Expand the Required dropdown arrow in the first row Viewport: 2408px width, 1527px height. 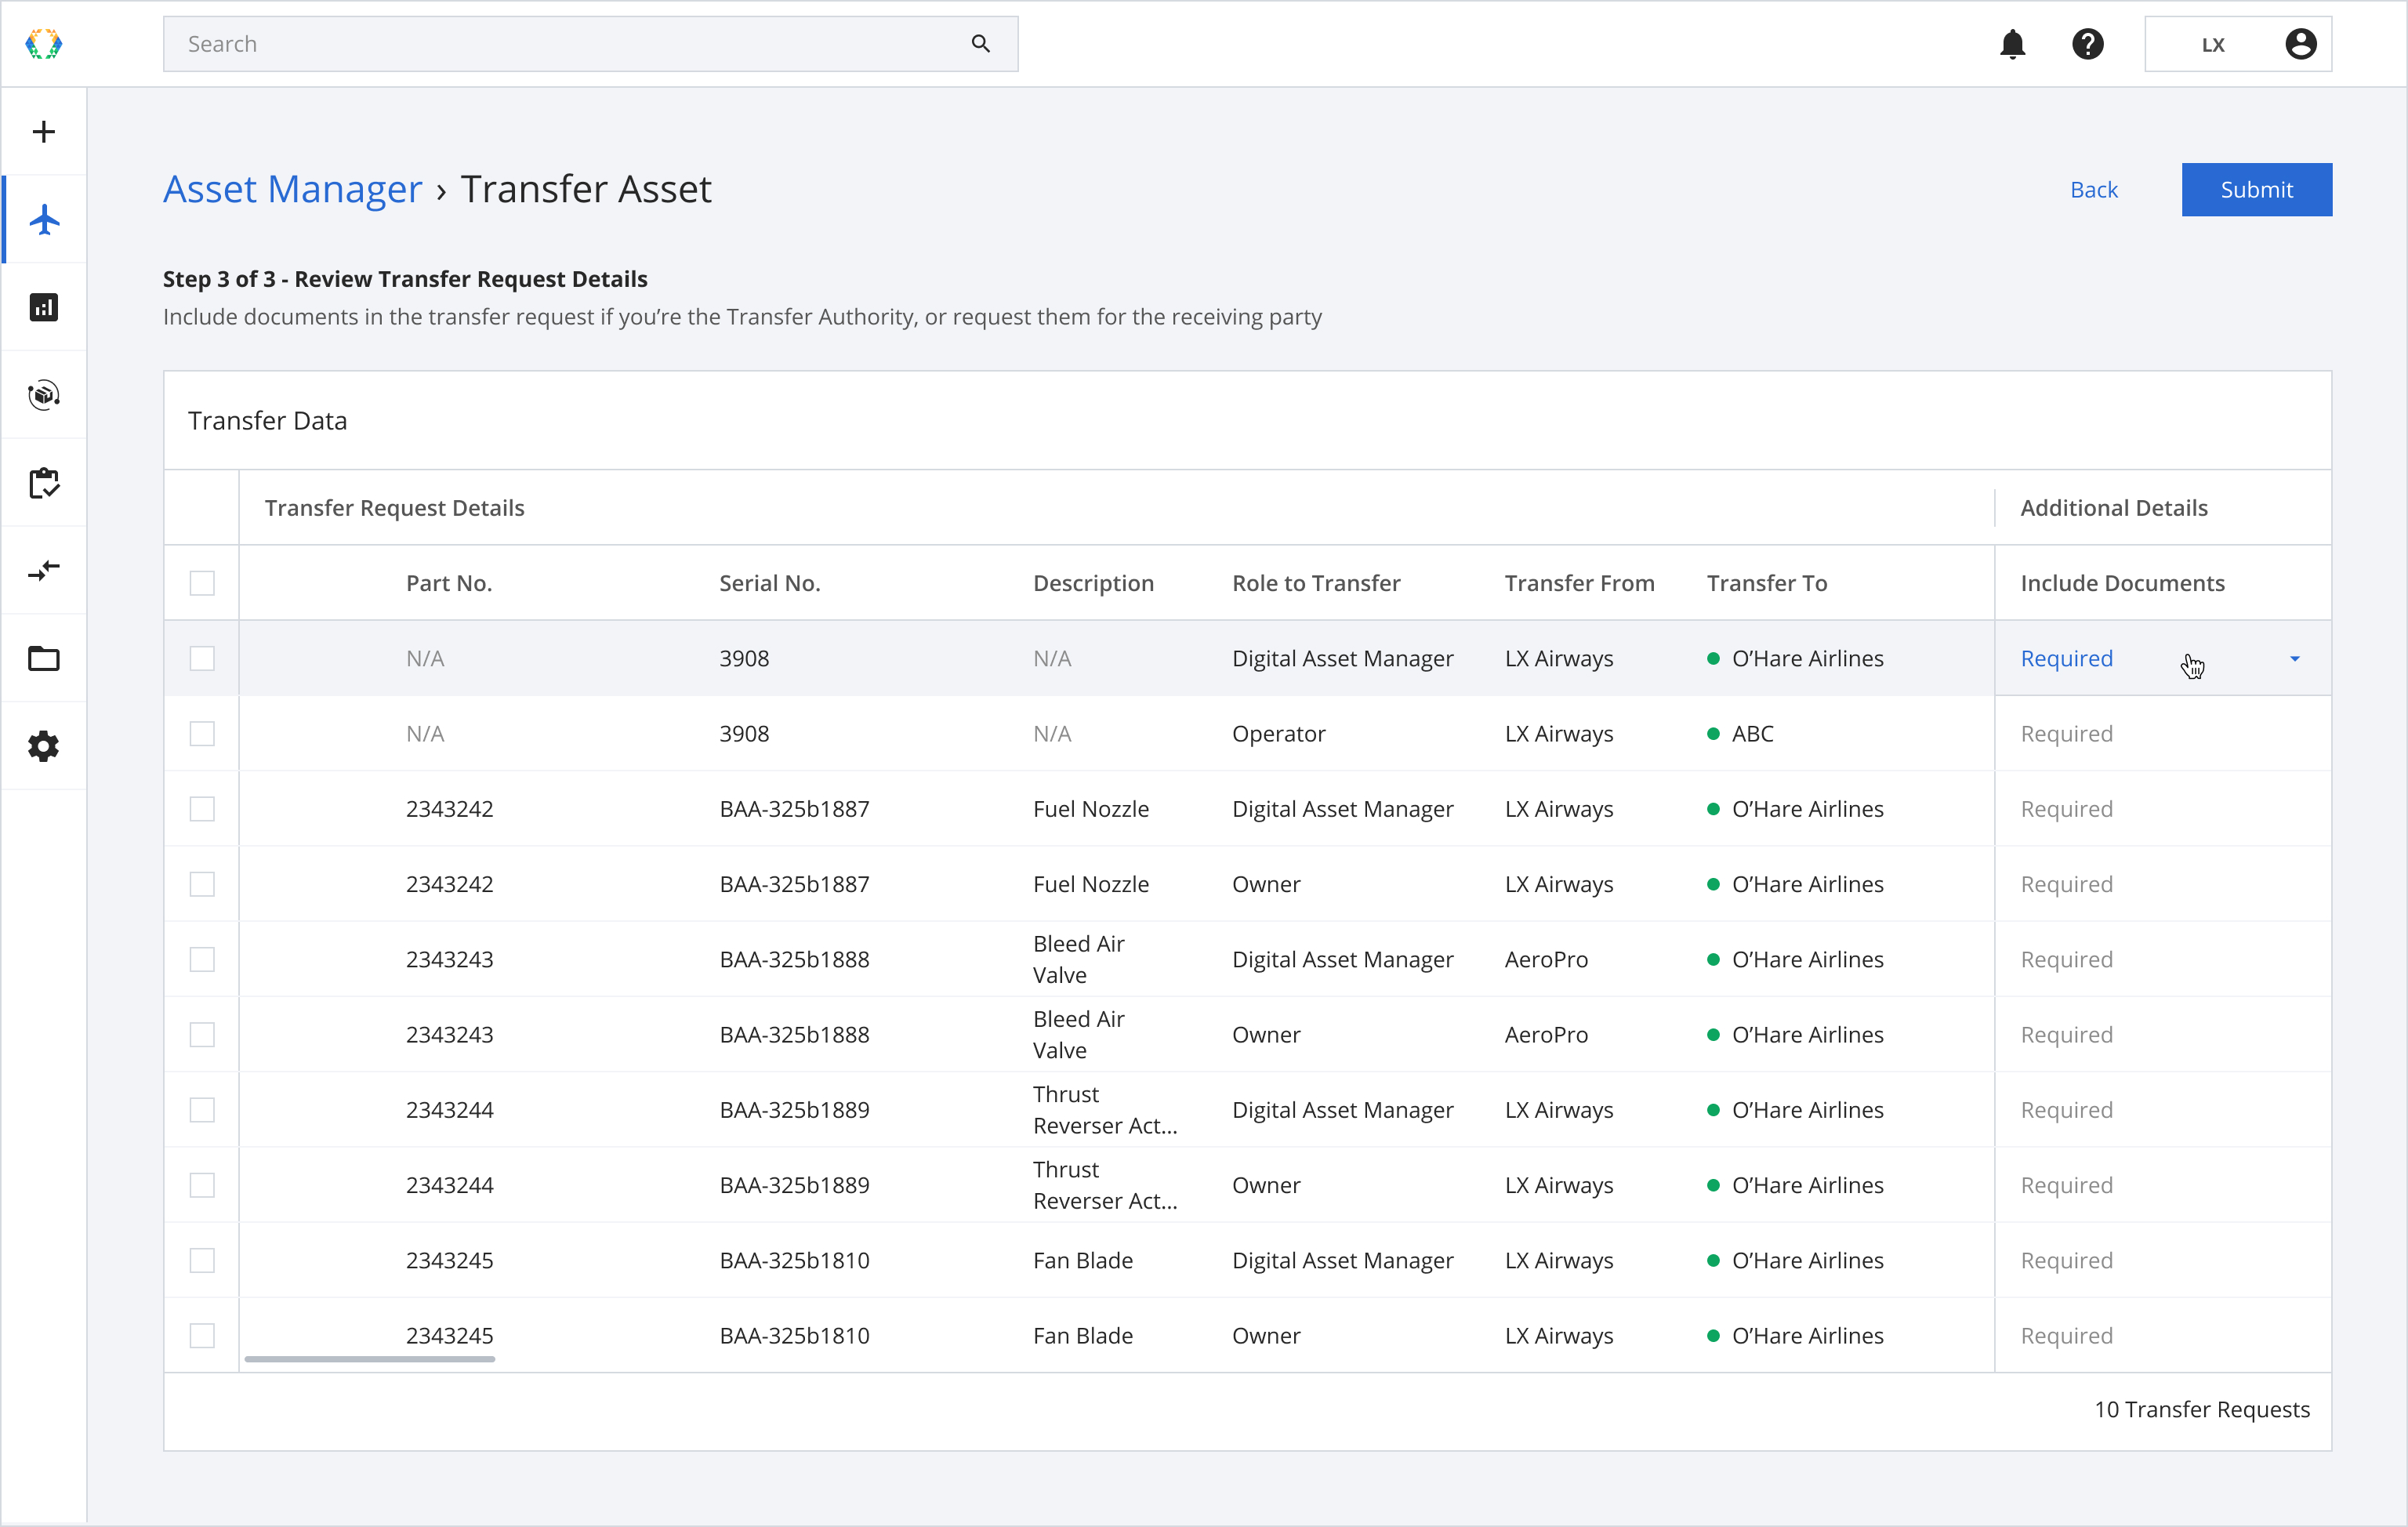pyautogui.click(x=2295, y=659)
